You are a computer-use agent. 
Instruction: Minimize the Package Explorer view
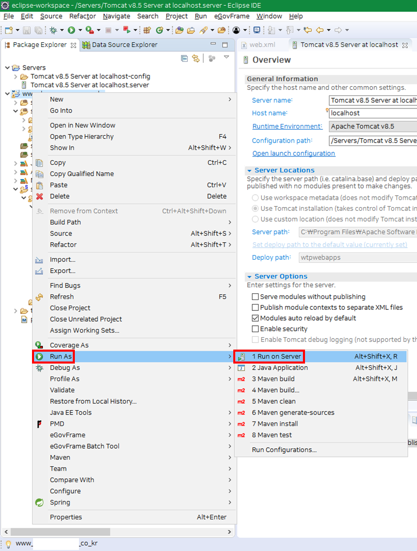(213, 44)
